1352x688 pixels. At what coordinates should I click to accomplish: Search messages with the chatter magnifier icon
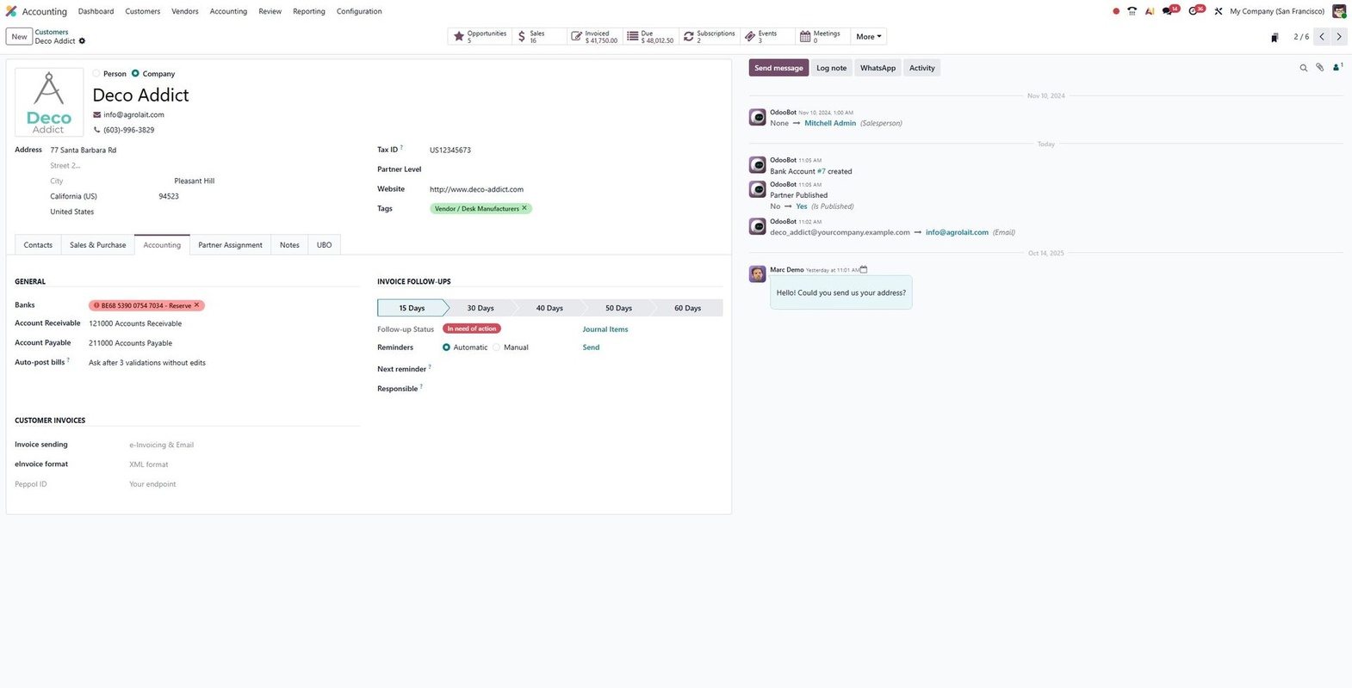(x=1303, y=68)
